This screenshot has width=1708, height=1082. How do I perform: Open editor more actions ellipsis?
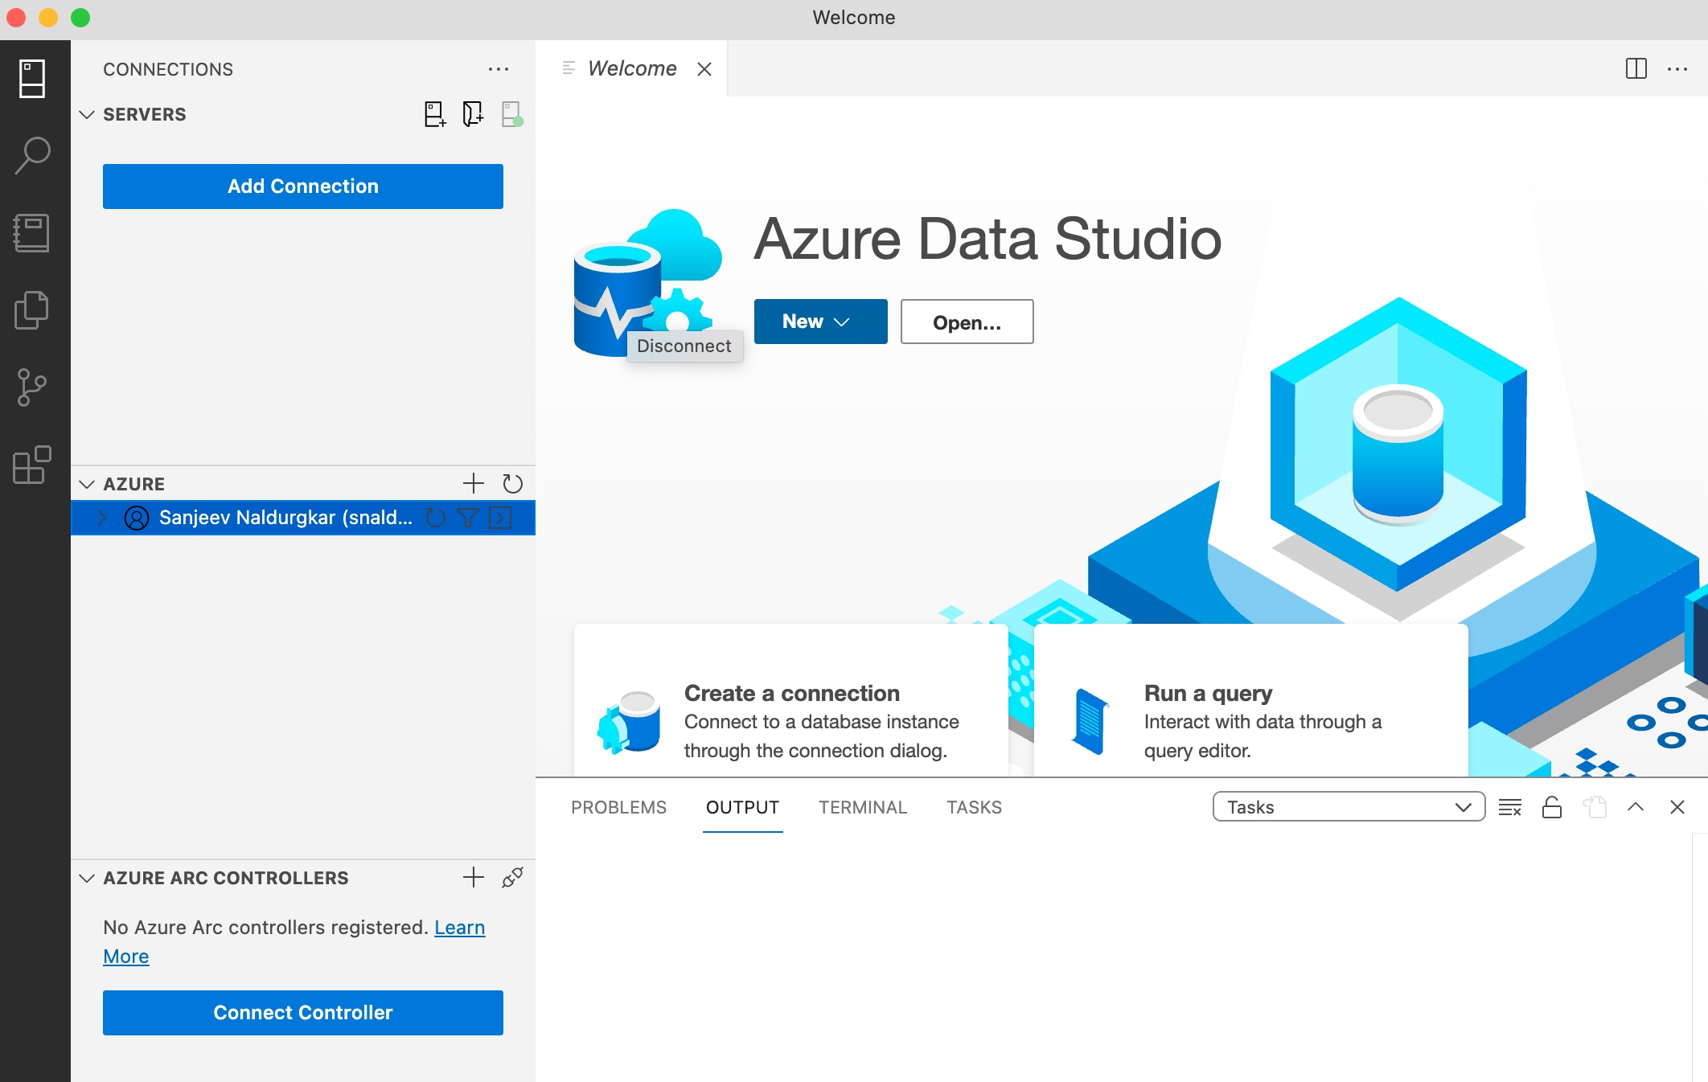tap(1677, 69)
